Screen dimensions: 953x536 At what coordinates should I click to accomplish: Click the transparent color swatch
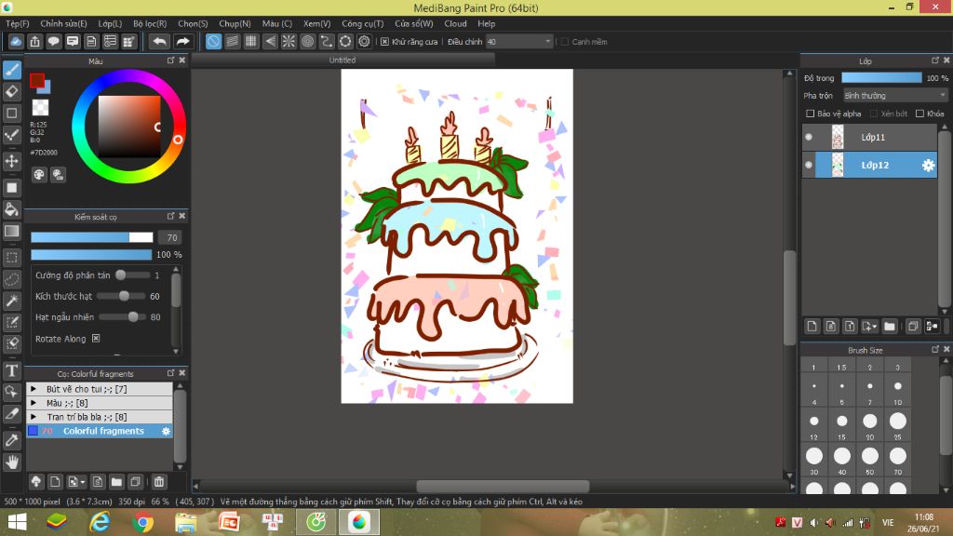[40, 108]
